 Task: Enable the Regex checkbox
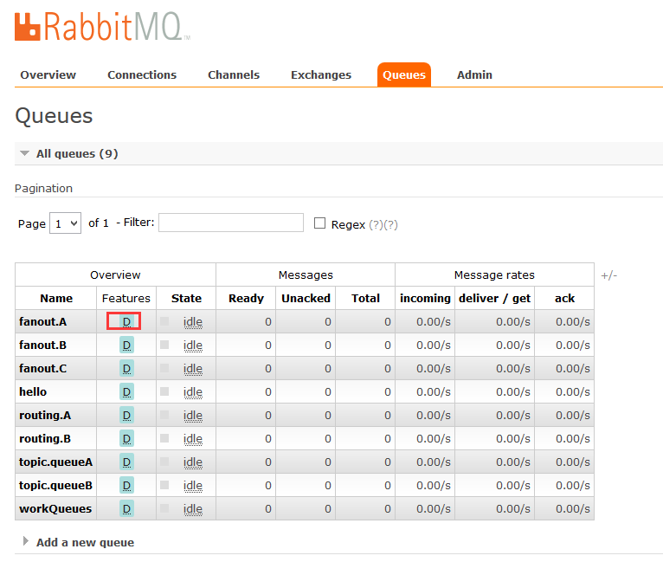319,223
